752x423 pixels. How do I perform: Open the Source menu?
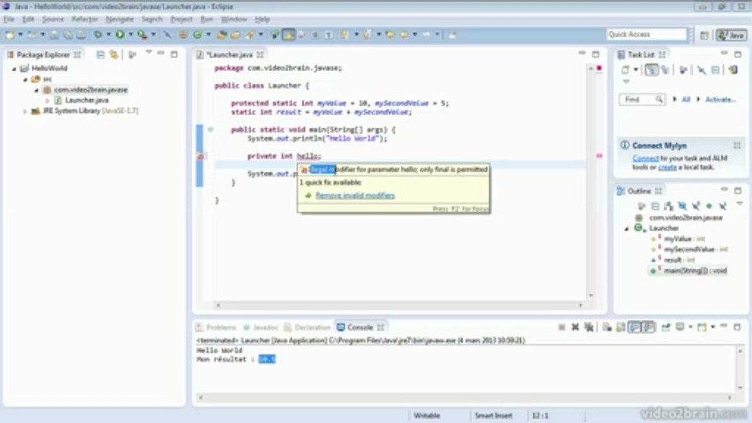click(x=53, y=19)
